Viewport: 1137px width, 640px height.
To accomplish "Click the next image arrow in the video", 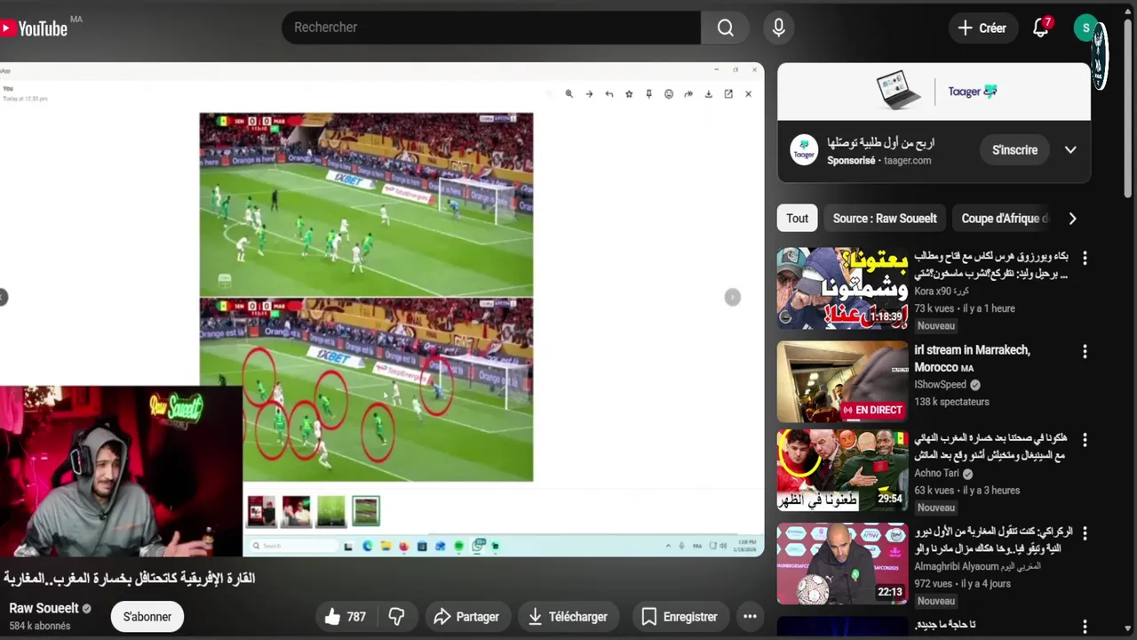I will pyautogui.click(x=732, y=298).
